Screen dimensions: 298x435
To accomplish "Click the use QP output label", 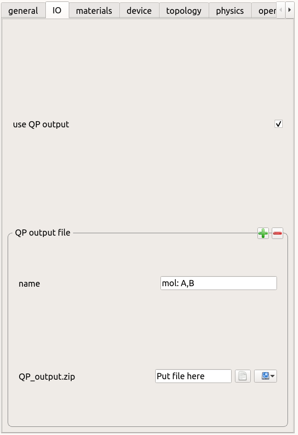I will point(41,124).
